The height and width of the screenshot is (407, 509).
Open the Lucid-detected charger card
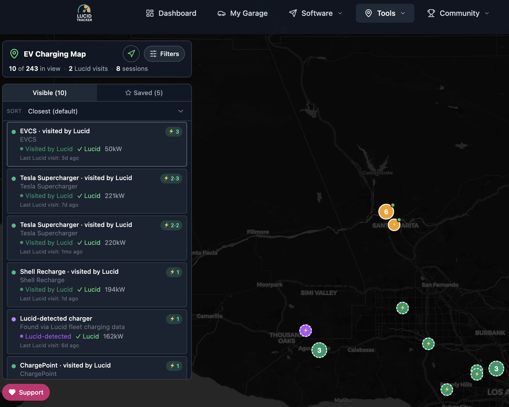[x=97, y=331]
